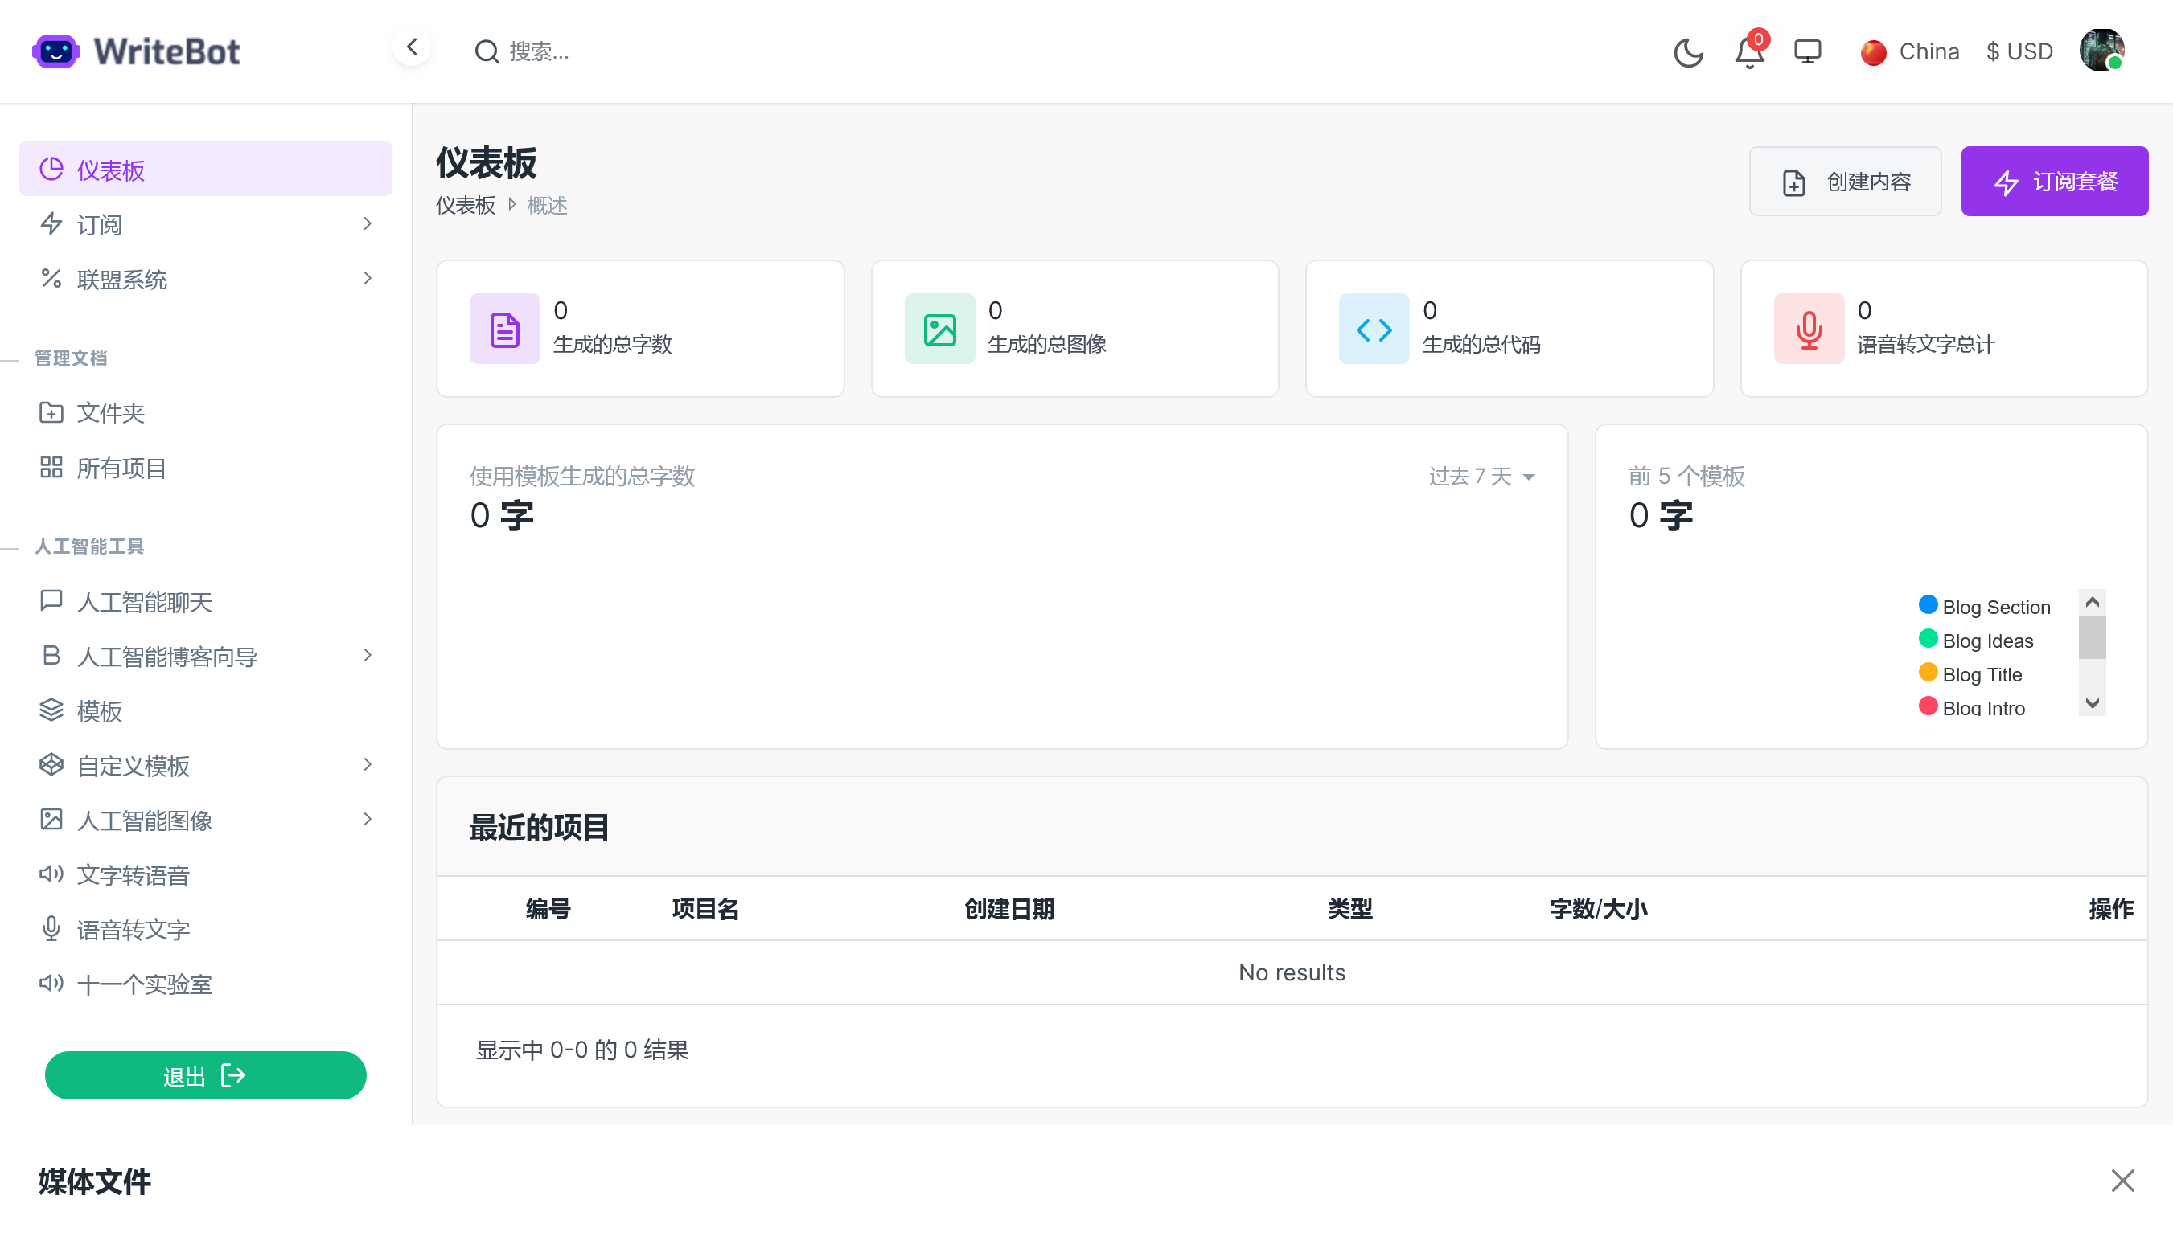Select the template tool icon
Screen dimensions: 2173x1236
click(x=52, y=711)
